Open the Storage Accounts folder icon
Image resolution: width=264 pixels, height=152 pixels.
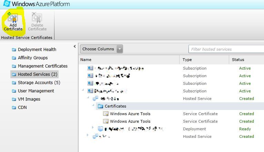[14, 83]
